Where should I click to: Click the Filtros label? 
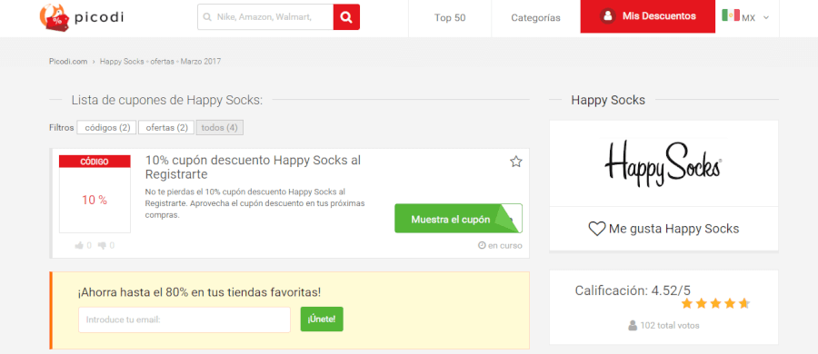pyautogui.click(x=62, y=128)
